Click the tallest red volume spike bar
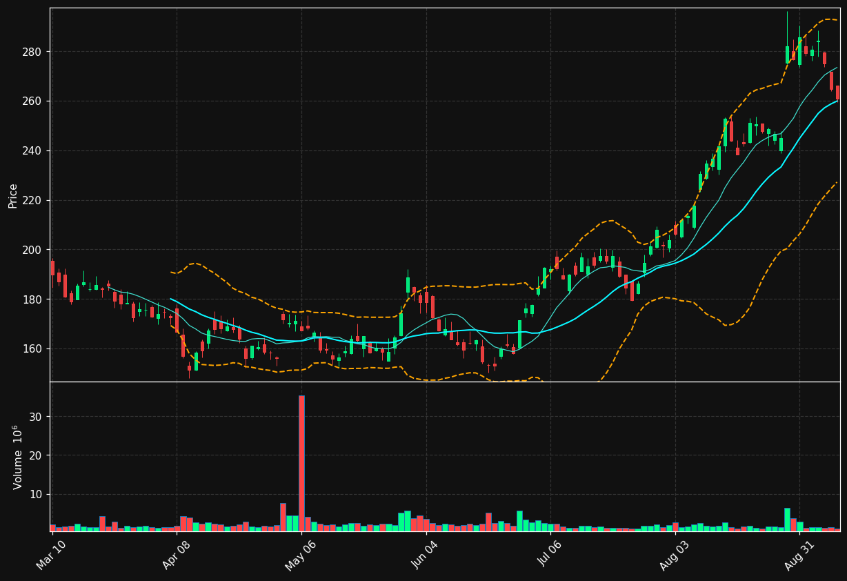The width and height of the screenshot is (847, 581). [x=301, y=463]
